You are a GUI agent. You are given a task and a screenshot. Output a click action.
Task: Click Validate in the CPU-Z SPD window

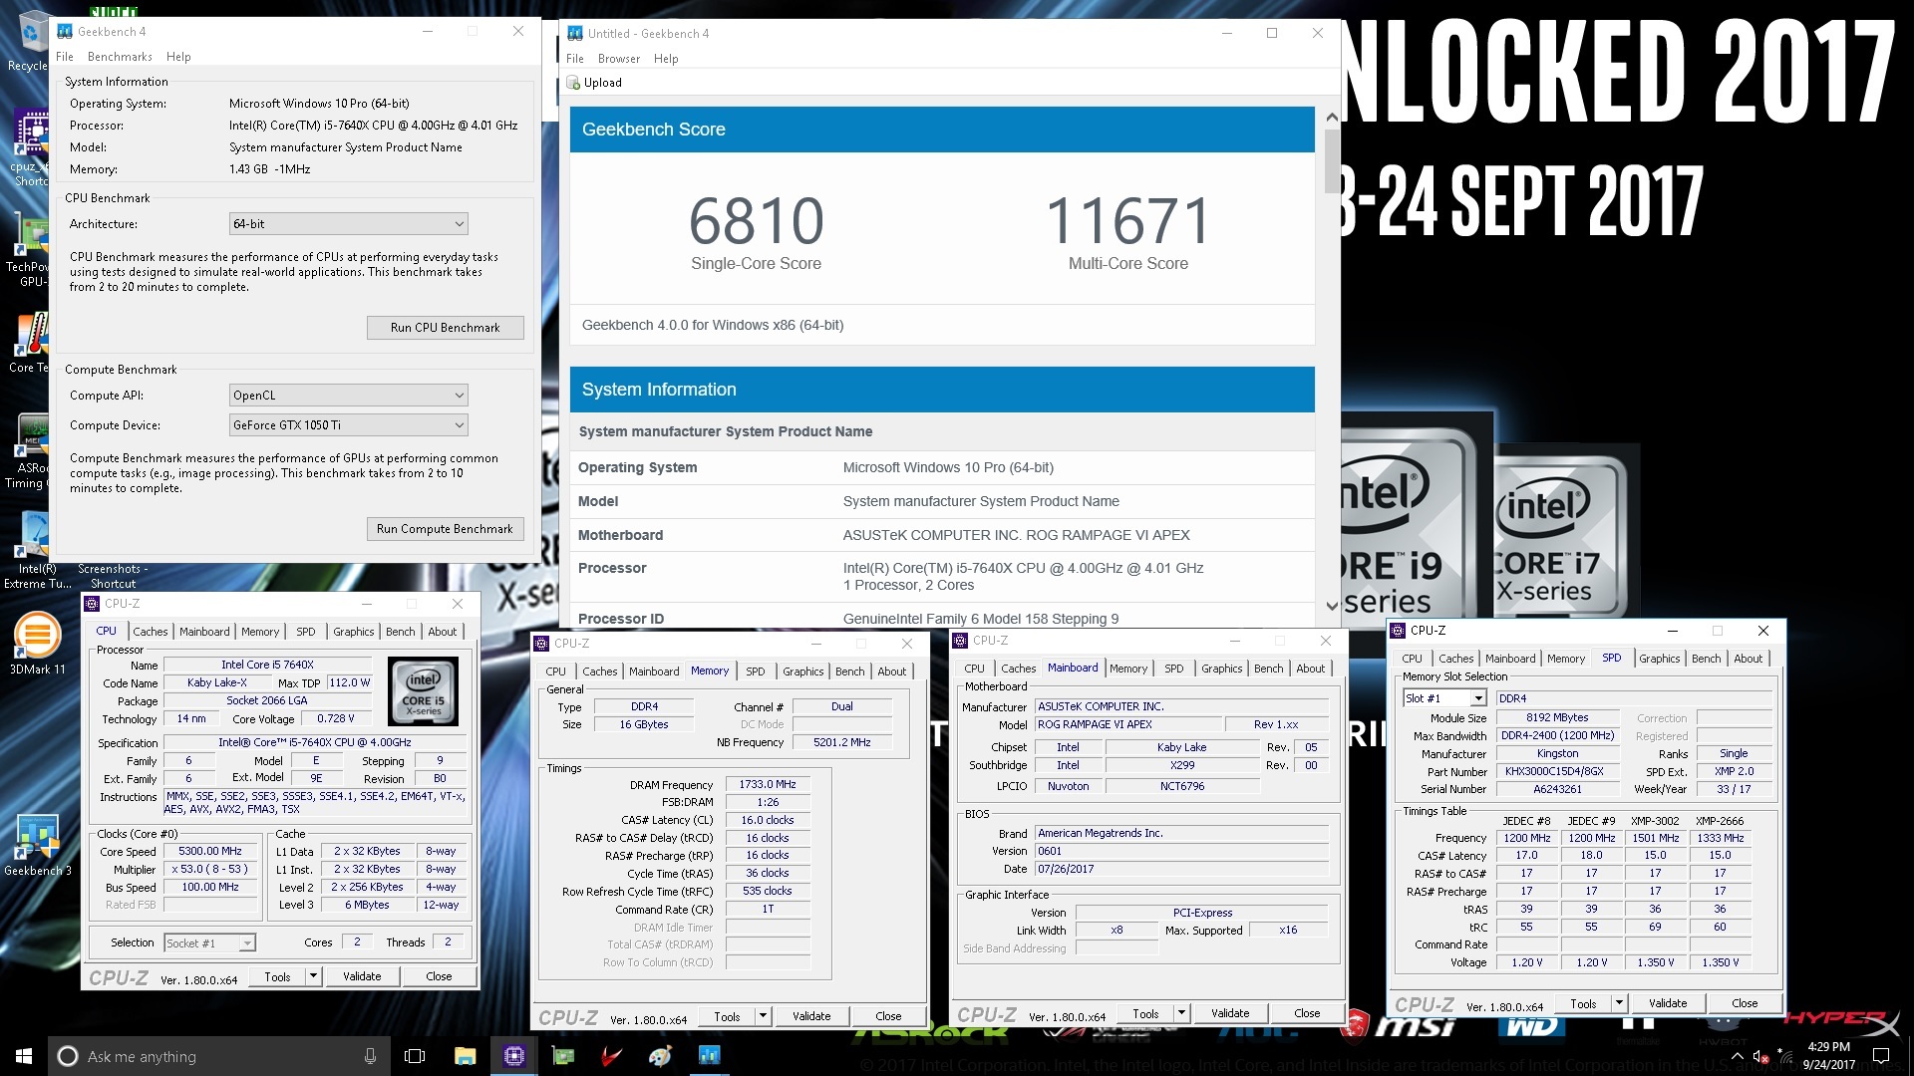pos(1668,1003)
